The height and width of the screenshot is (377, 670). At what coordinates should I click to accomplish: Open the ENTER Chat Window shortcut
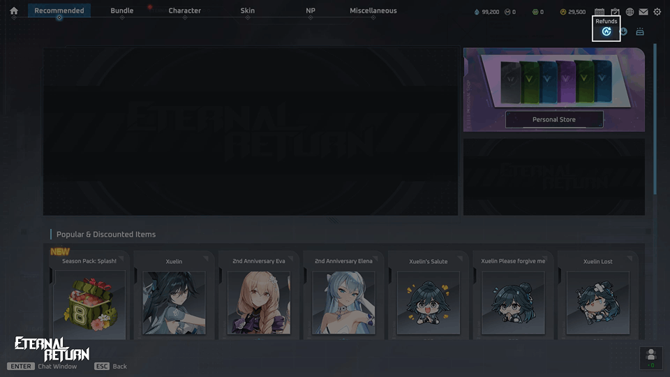click(42, 367)
